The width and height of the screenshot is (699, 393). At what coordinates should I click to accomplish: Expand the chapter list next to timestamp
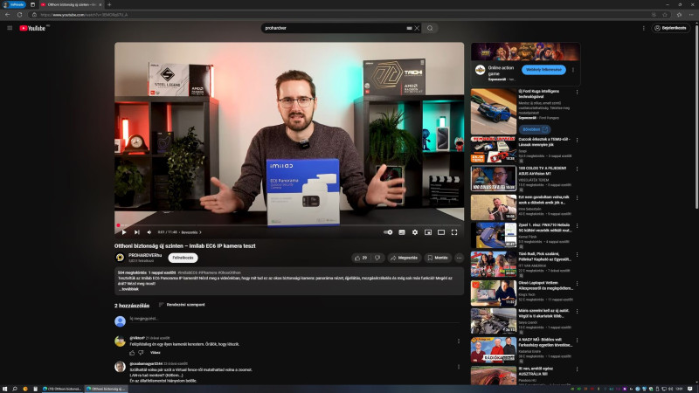[x=191, y=232]
